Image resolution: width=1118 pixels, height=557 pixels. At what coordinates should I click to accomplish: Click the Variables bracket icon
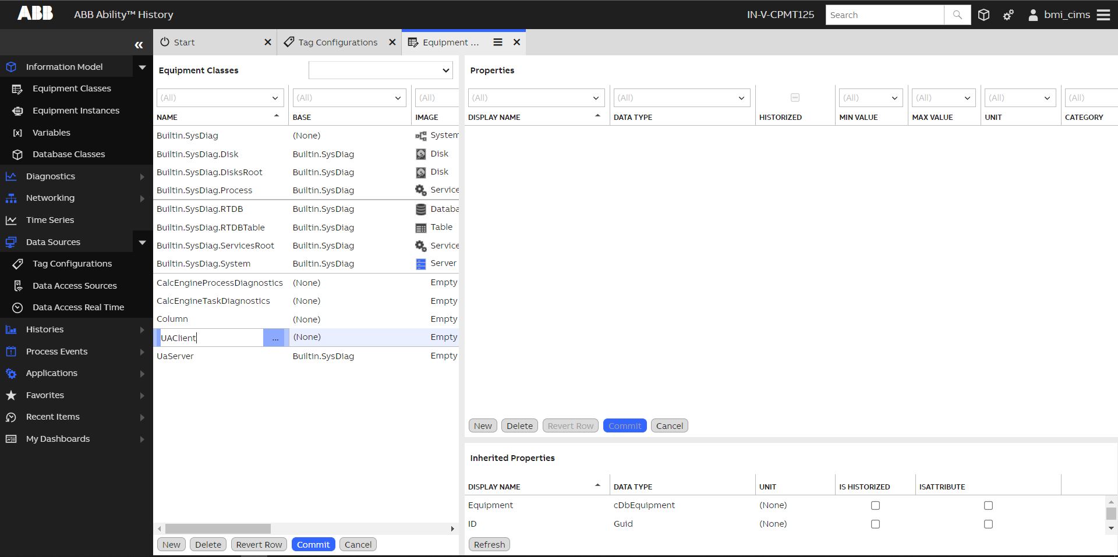point(17,133)
